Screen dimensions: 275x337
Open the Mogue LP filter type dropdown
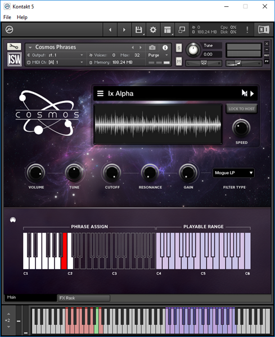click(233, 173)
